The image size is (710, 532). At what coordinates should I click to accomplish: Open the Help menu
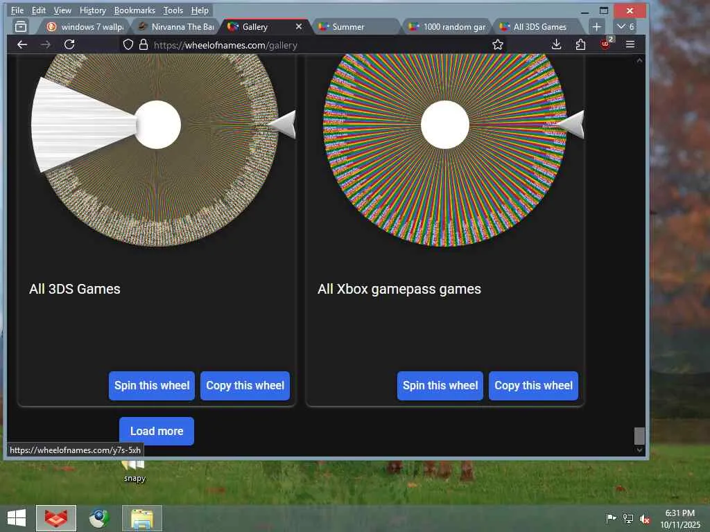(x=200, y=10)
